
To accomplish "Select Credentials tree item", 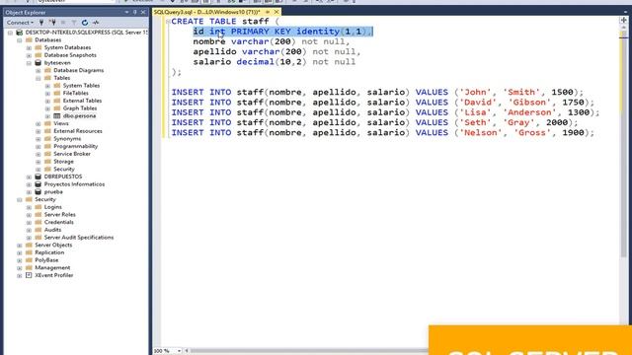I will [x=59, y=222].
